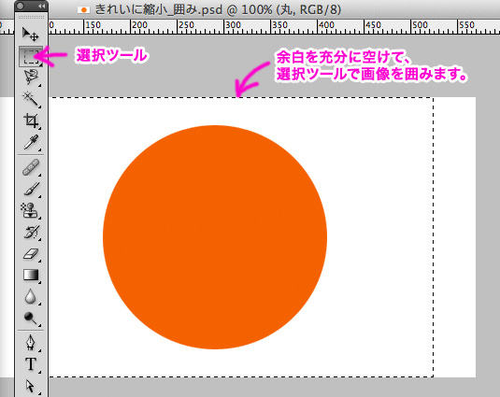Select the Brush tool

click(x=31, y=190)
